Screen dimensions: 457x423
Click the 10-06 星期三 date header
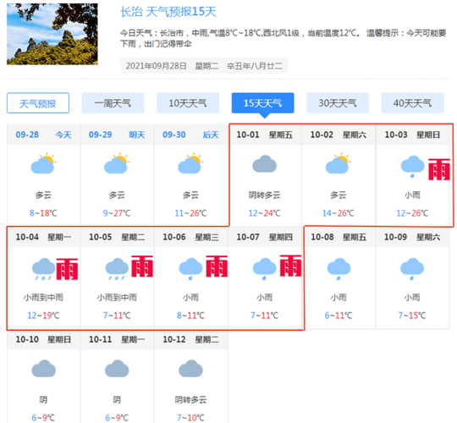point(190,237)
